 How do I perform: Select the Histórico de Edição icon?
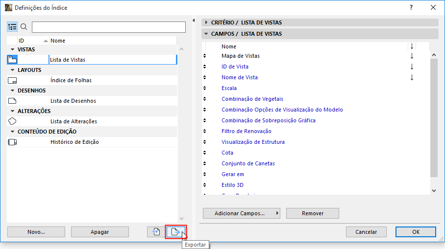pyautogui.click(x=12, y=142)
